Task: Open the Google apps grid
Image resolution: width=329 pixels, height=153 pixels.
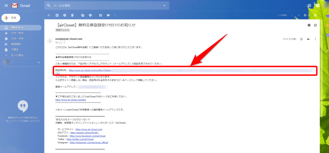Action: pos(309,6)
